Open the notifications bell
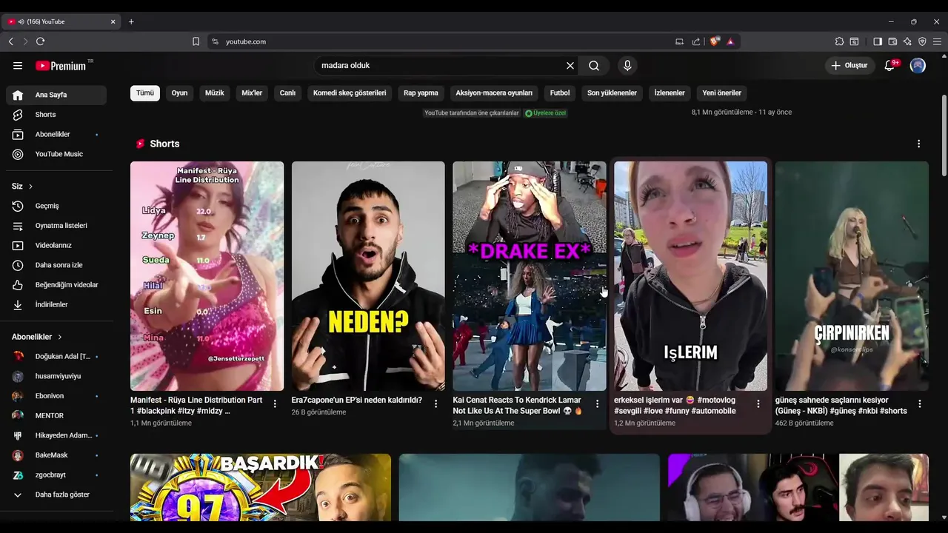Screen dimensions: 948x533 (x=889, y=65)
